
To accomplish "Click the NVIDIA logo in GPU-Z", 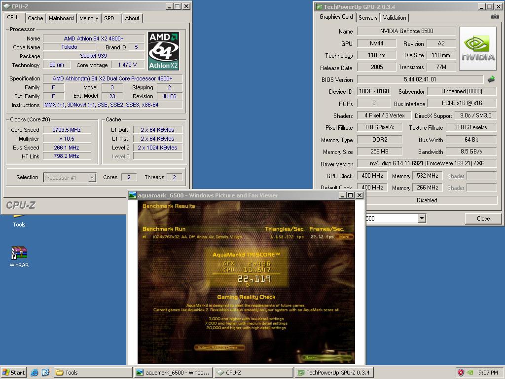I will (x=477, y=49).
